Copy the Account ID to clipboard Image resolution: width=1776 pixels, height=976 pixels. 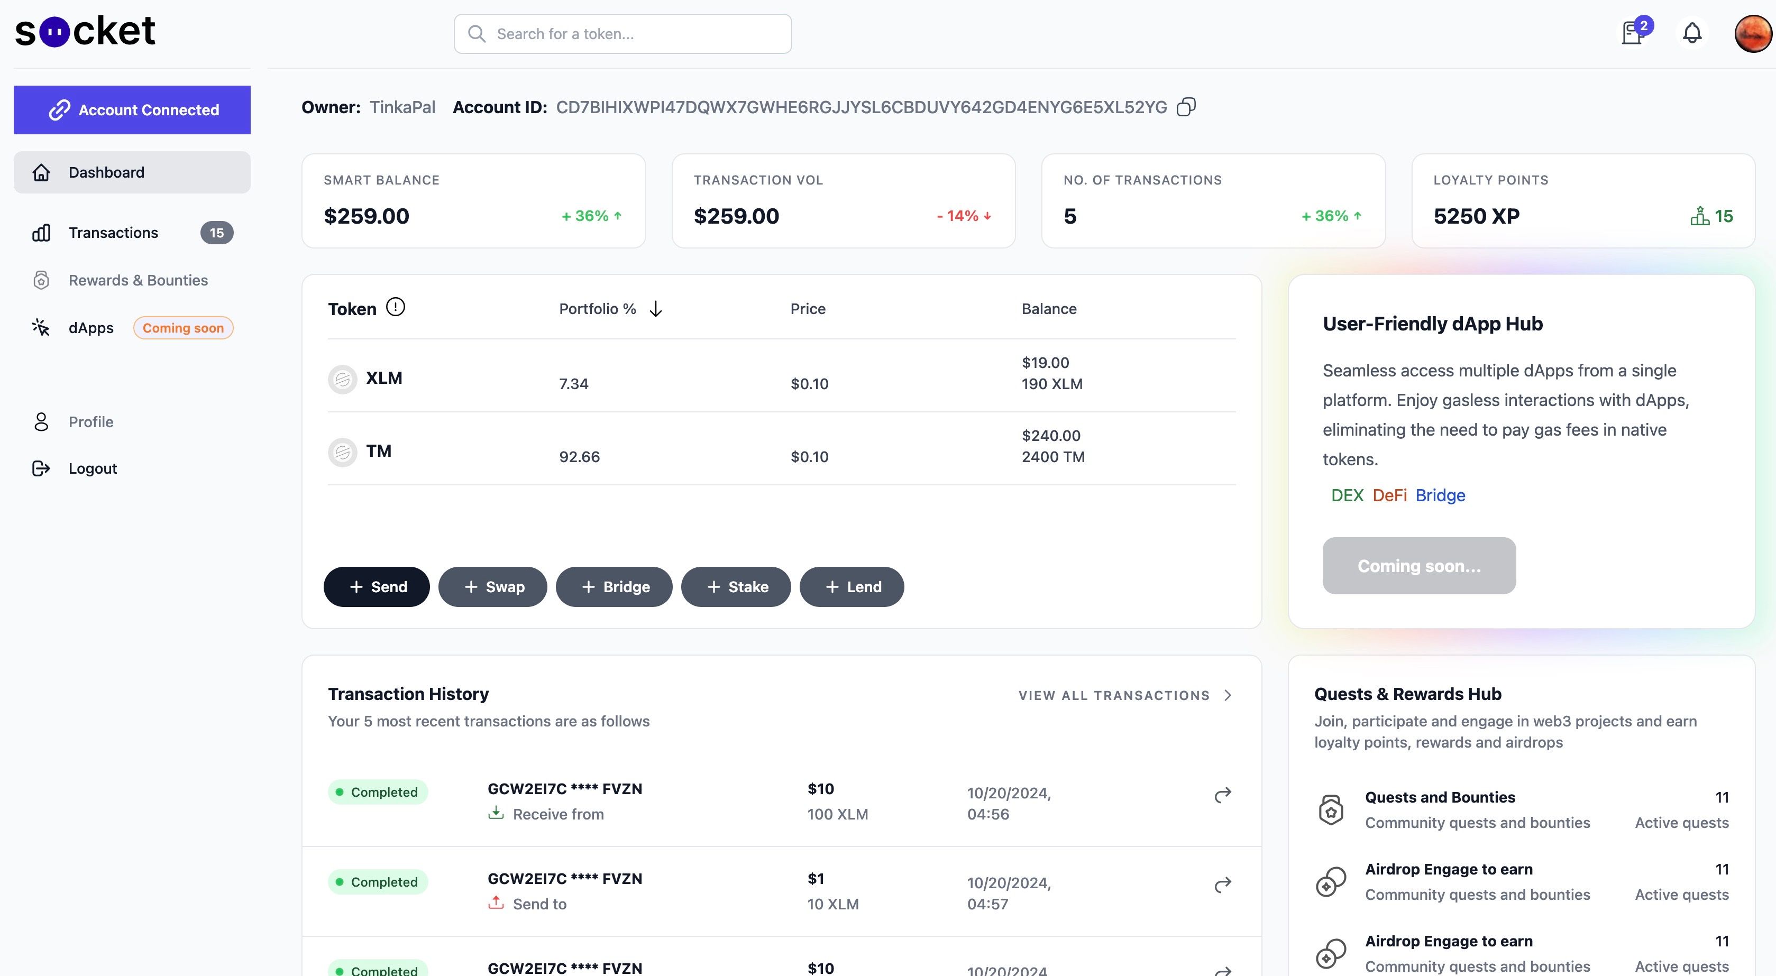click(x=1186, y=107)
